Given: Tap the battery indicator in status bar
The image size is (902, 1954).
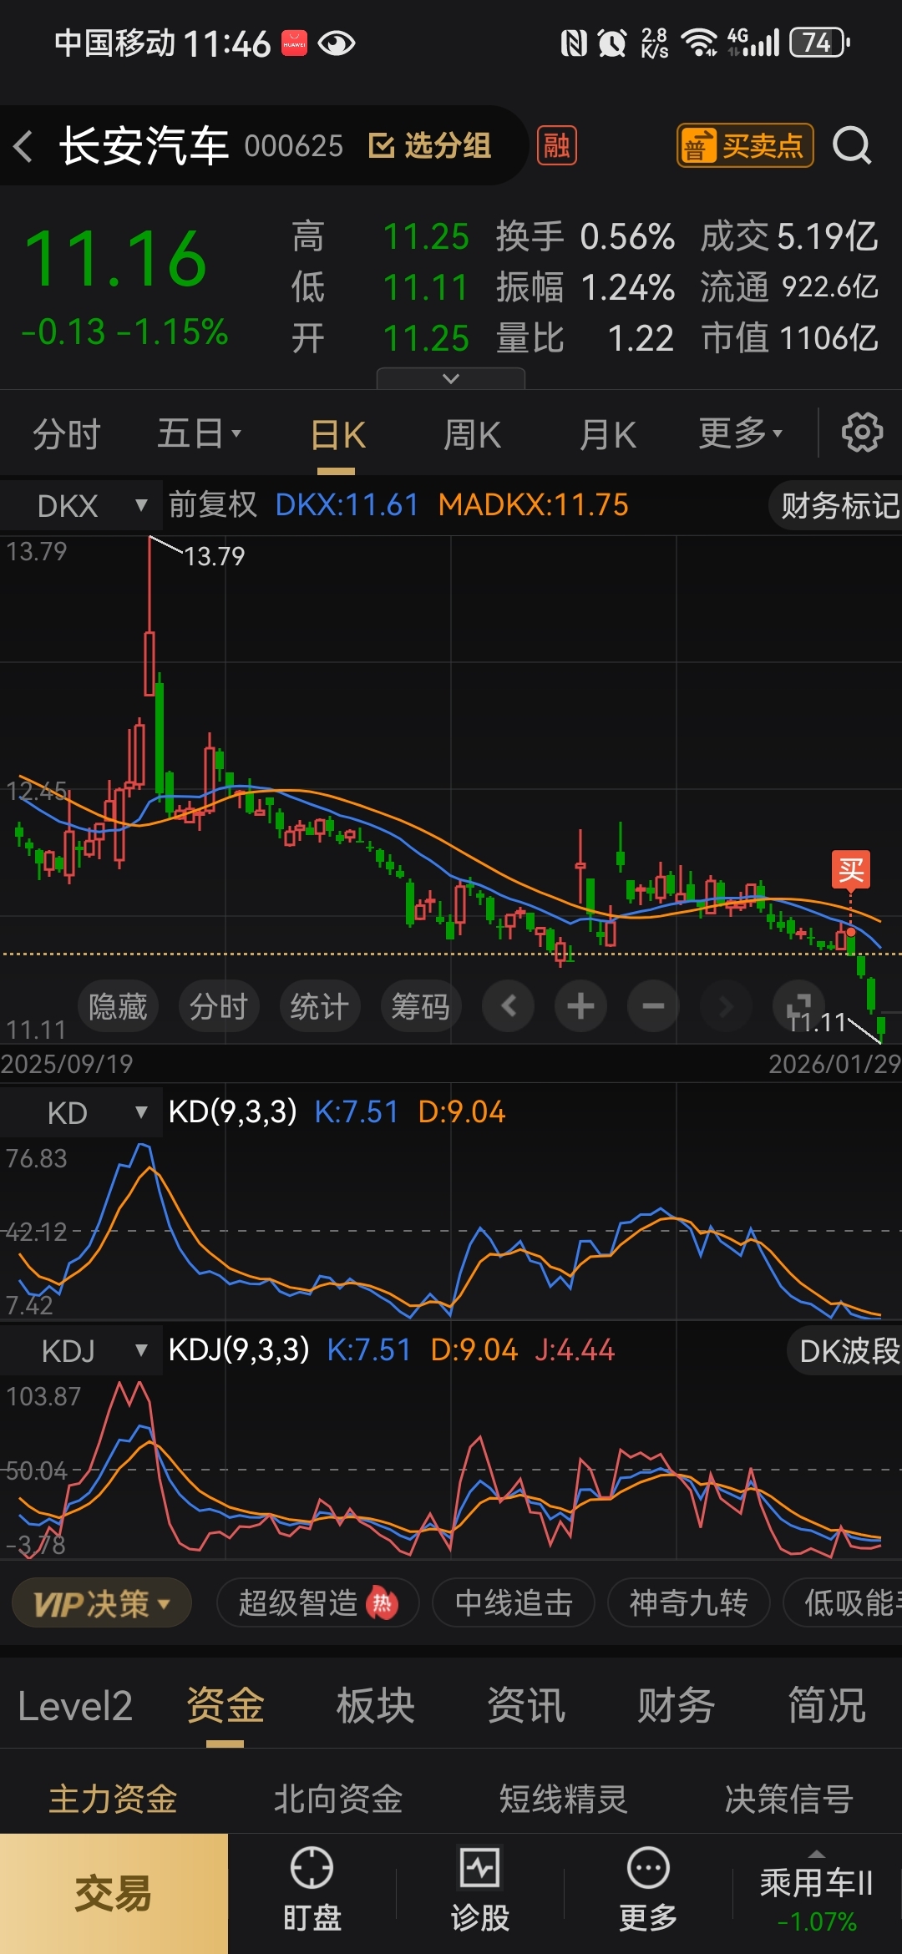Looking at the screenshot, I should pyautogui.click(x=820, y=43).
